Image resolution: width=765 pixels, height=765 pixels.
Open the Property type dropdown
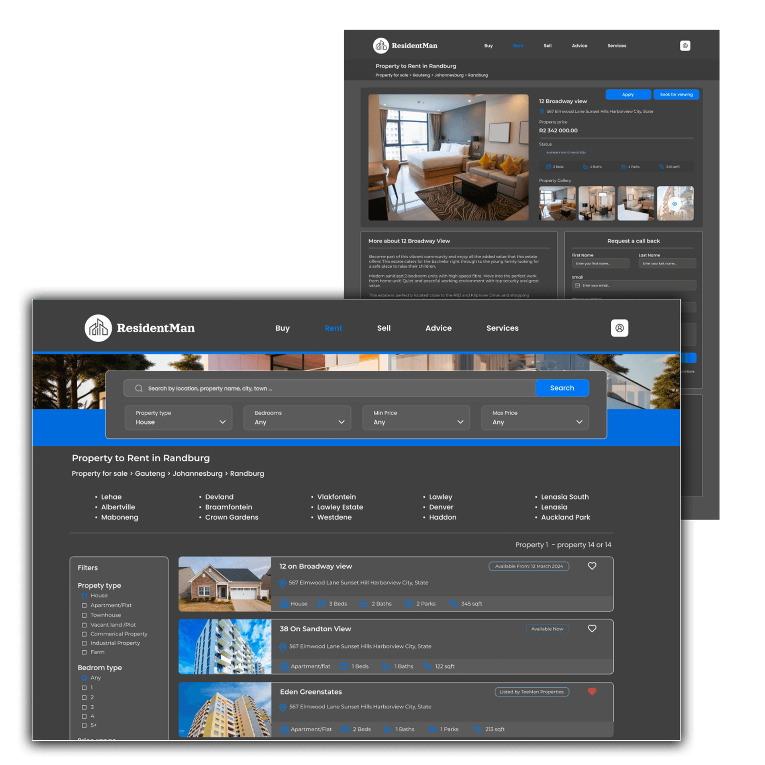pos(178,418)
